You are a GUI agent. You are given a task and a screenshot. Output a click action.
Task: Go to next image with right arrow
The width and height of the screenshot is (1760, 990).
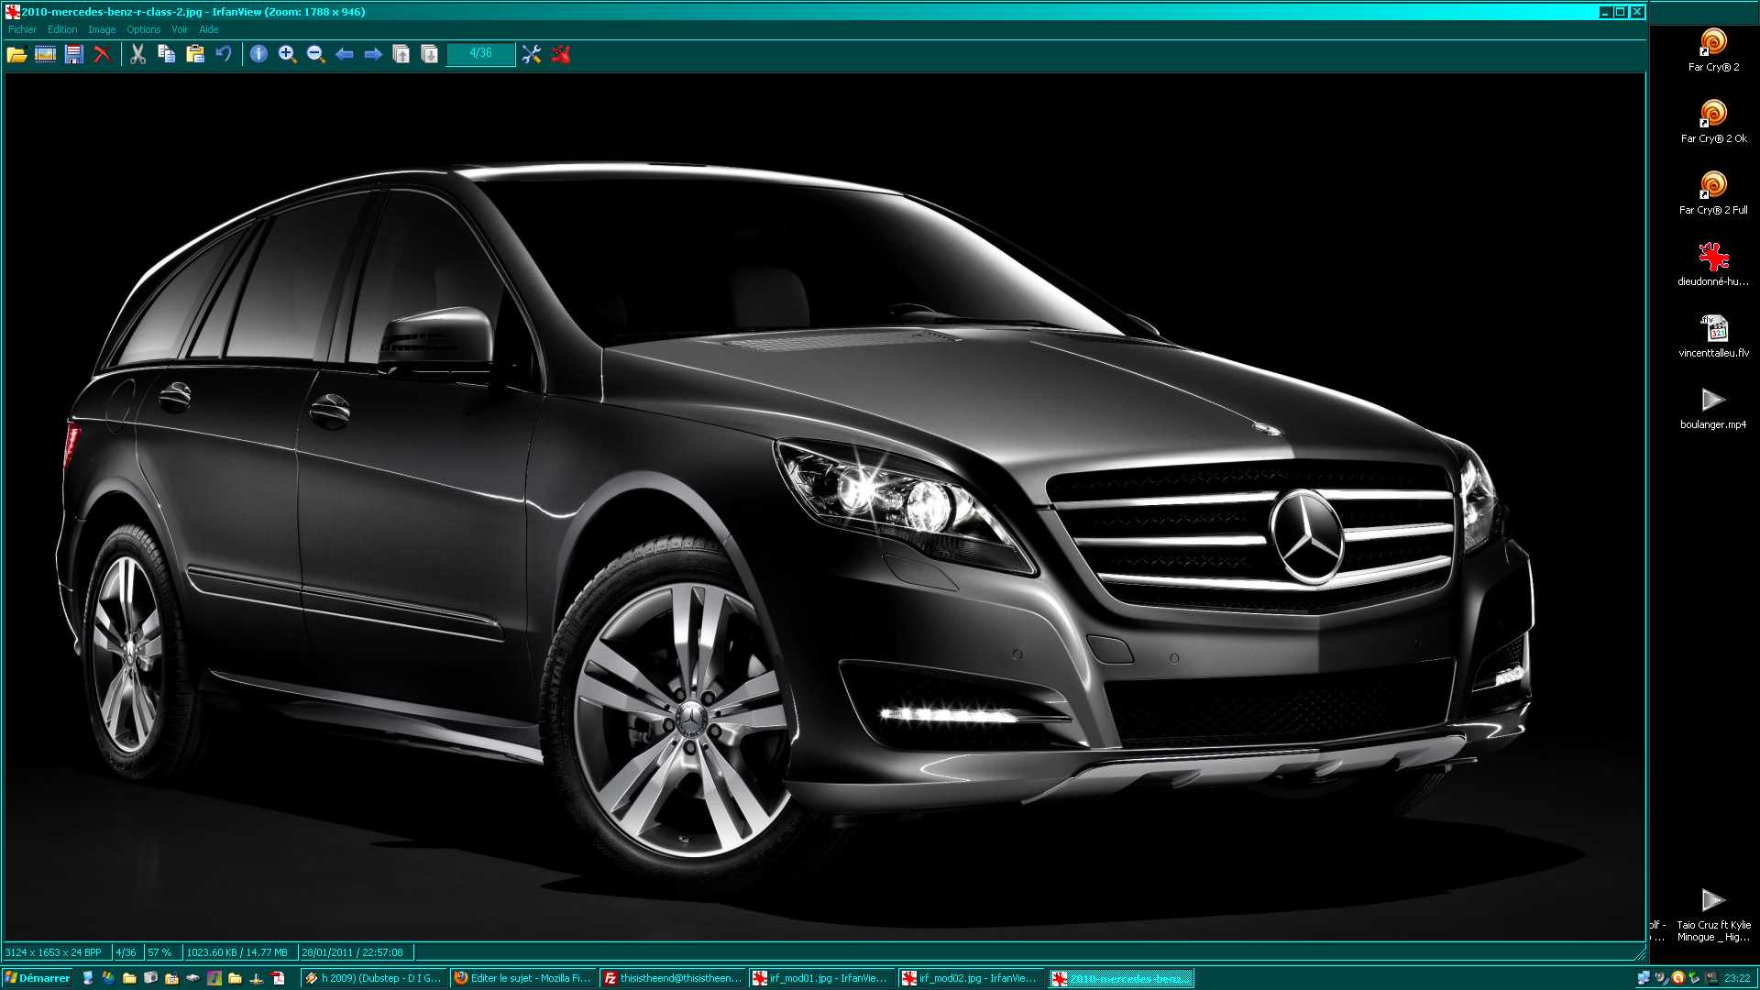click(x=372, y=54)
